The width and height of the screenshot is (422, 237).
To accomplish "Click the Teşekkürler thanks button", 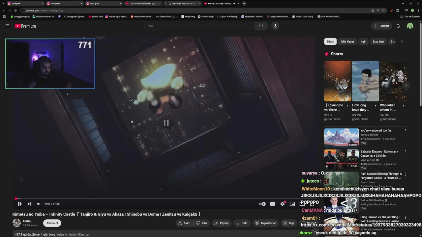I will pos(265,223).
